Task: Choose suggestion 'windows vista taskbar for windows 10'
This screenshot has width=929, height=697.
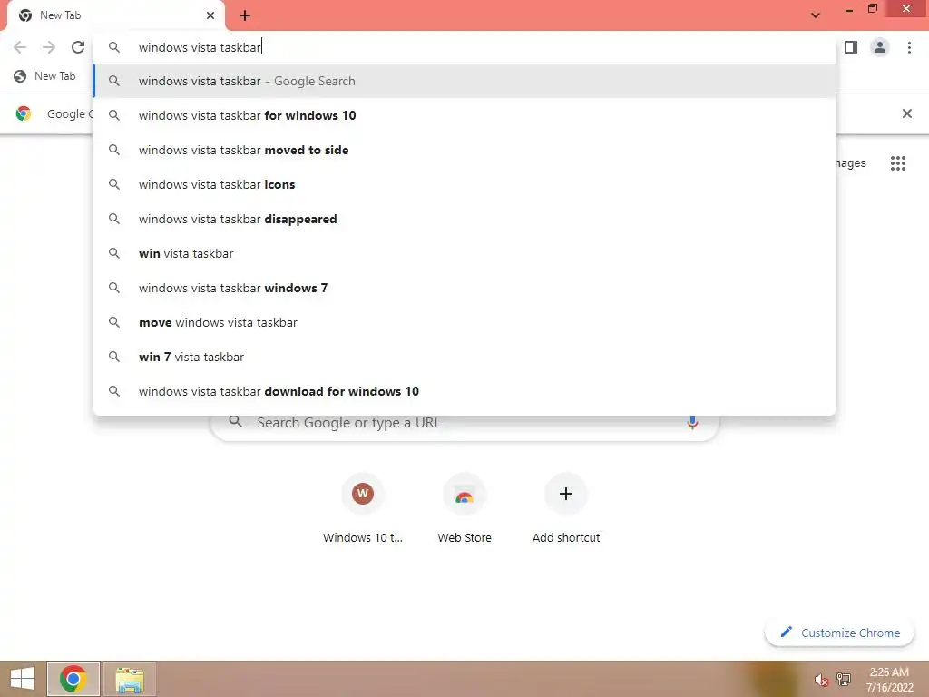Action: click(x=464, y=115)
